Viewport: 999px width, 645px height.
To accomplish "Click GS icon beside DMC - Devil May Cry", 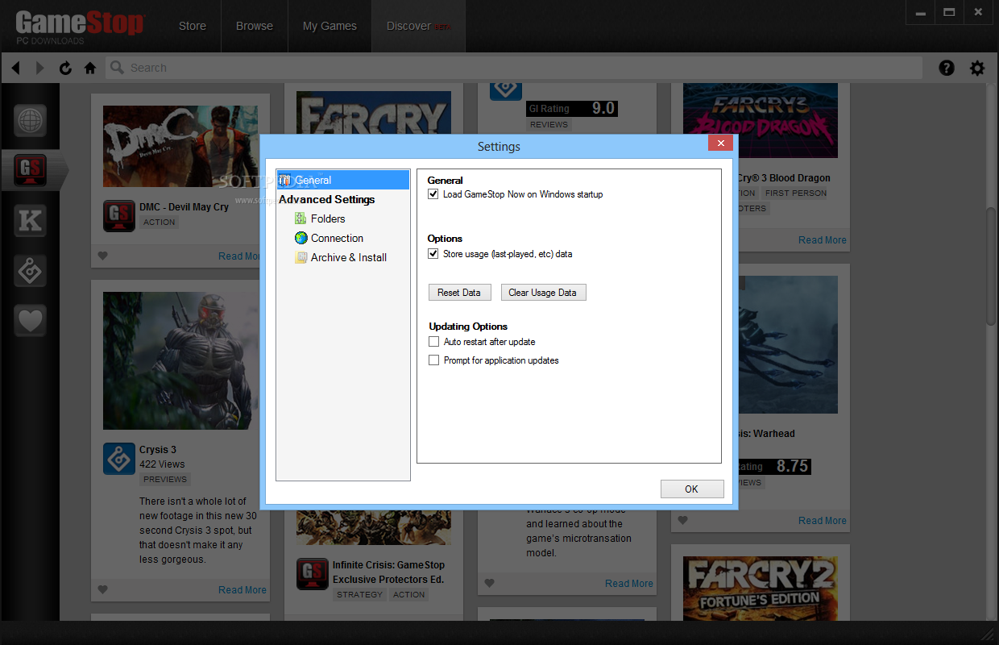I will click(x=119, y=216).
